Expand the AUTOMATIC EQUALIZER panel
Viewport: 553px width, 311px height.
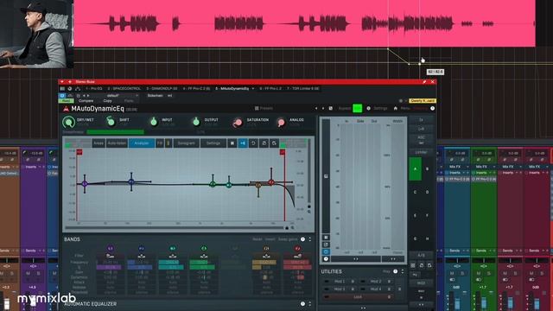pyautogui.click(x=309, y=303)
